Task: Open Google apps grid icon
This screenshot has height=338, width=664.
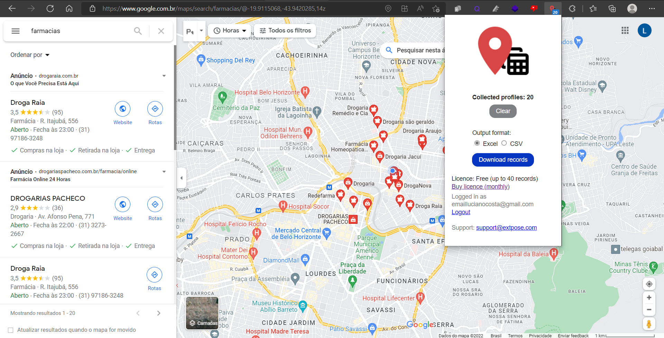Action: pos(625,30)
